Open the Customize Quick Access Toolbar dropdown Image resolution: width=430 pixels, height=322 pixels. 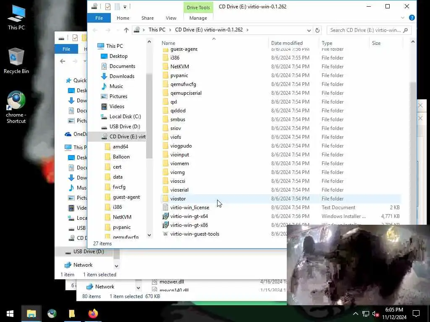click(x=125, y=7)
